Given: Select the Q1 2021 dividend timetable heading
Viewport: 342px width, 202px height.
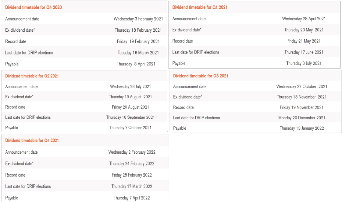Looking at the screenshot, I should [x=200, y=7].
